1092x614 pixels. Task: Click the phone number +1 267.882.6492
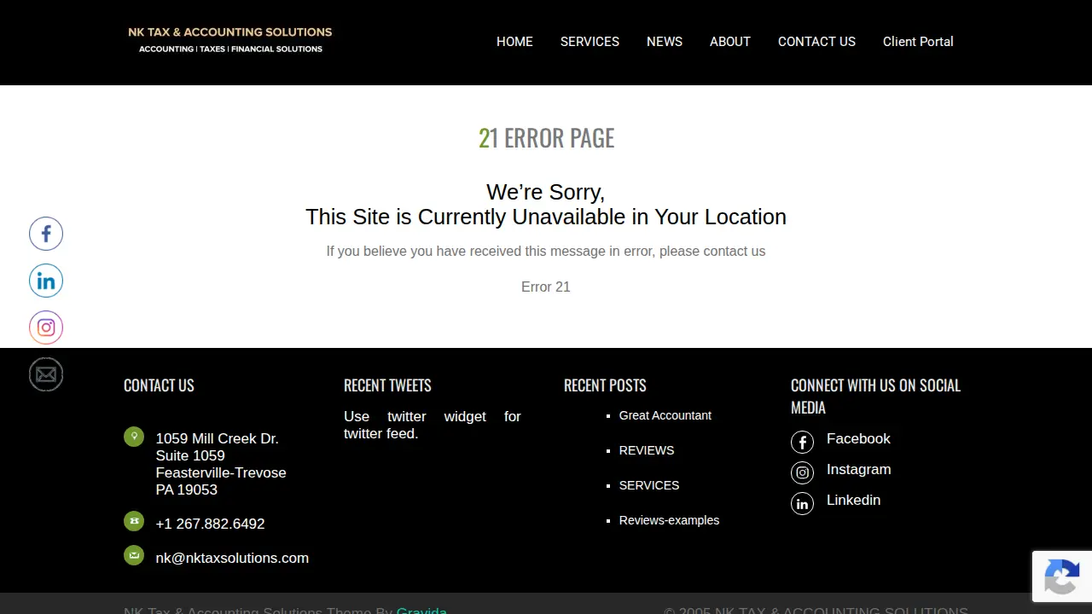click(x=210, y=524)
